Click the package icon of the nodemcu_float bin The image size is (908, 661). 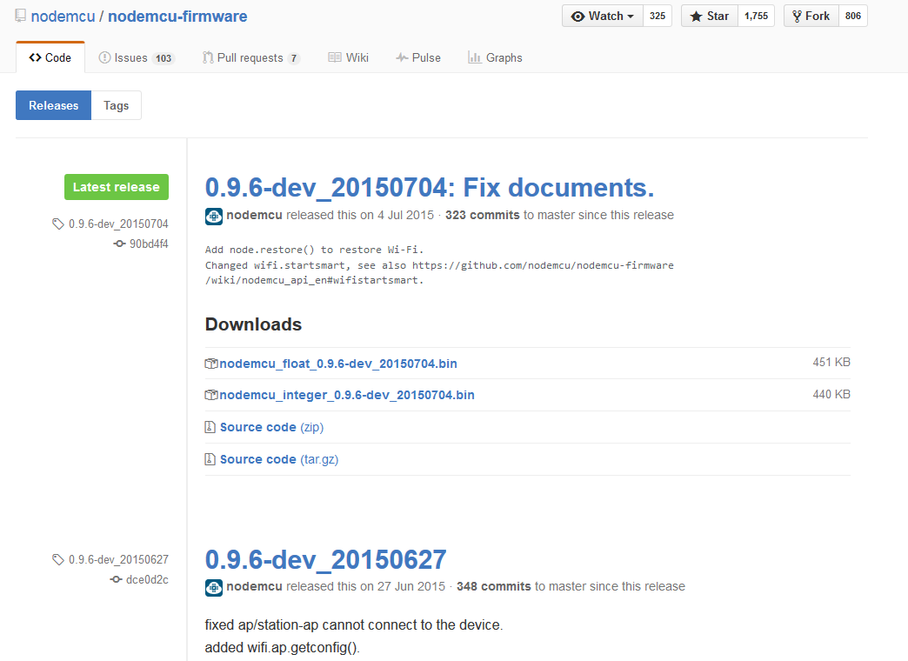211,364
